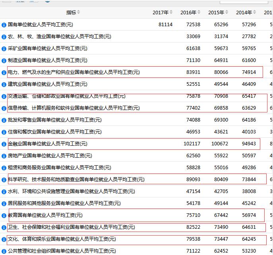Click value 38008 in 水利环境 row
The image size is (273, 255).
click(x=249, y=191)
